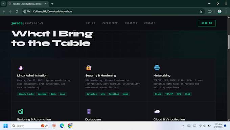Select the Jarade Linux Systems Admin tab
Viewport: 230px width, 130px height.
tap(28, 4)
